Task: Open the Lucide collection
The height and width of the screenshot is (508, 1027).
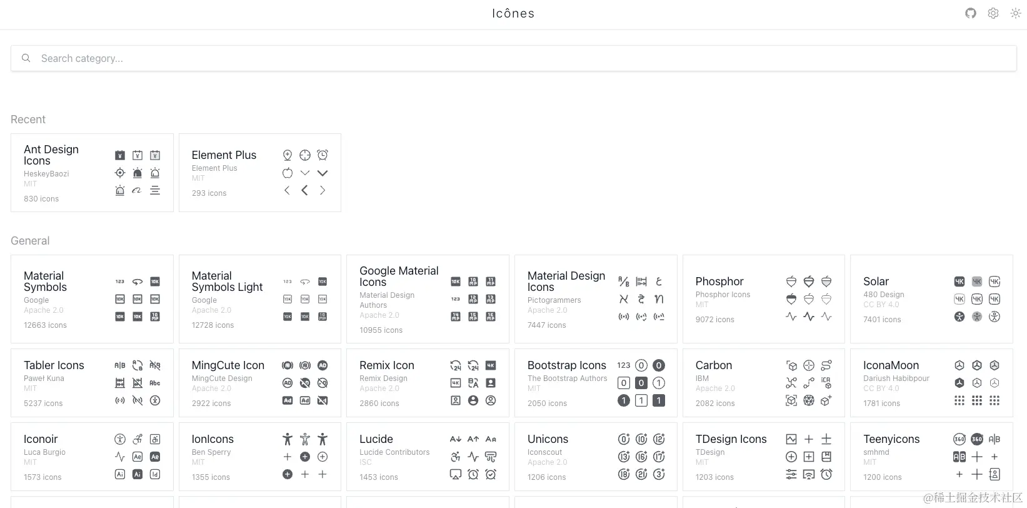Action: [428, 457]
